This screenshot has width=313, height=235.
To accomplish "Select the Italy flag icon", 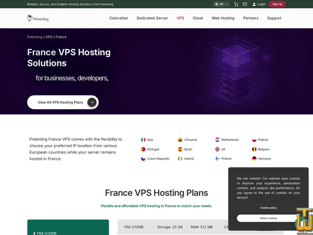I will (143, 140).
